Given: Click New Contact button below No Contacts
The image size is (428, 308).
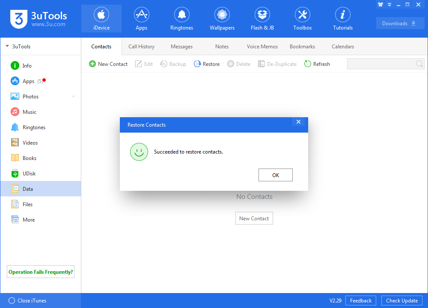Looking at the screenshot, I should (x=254, y=218).
